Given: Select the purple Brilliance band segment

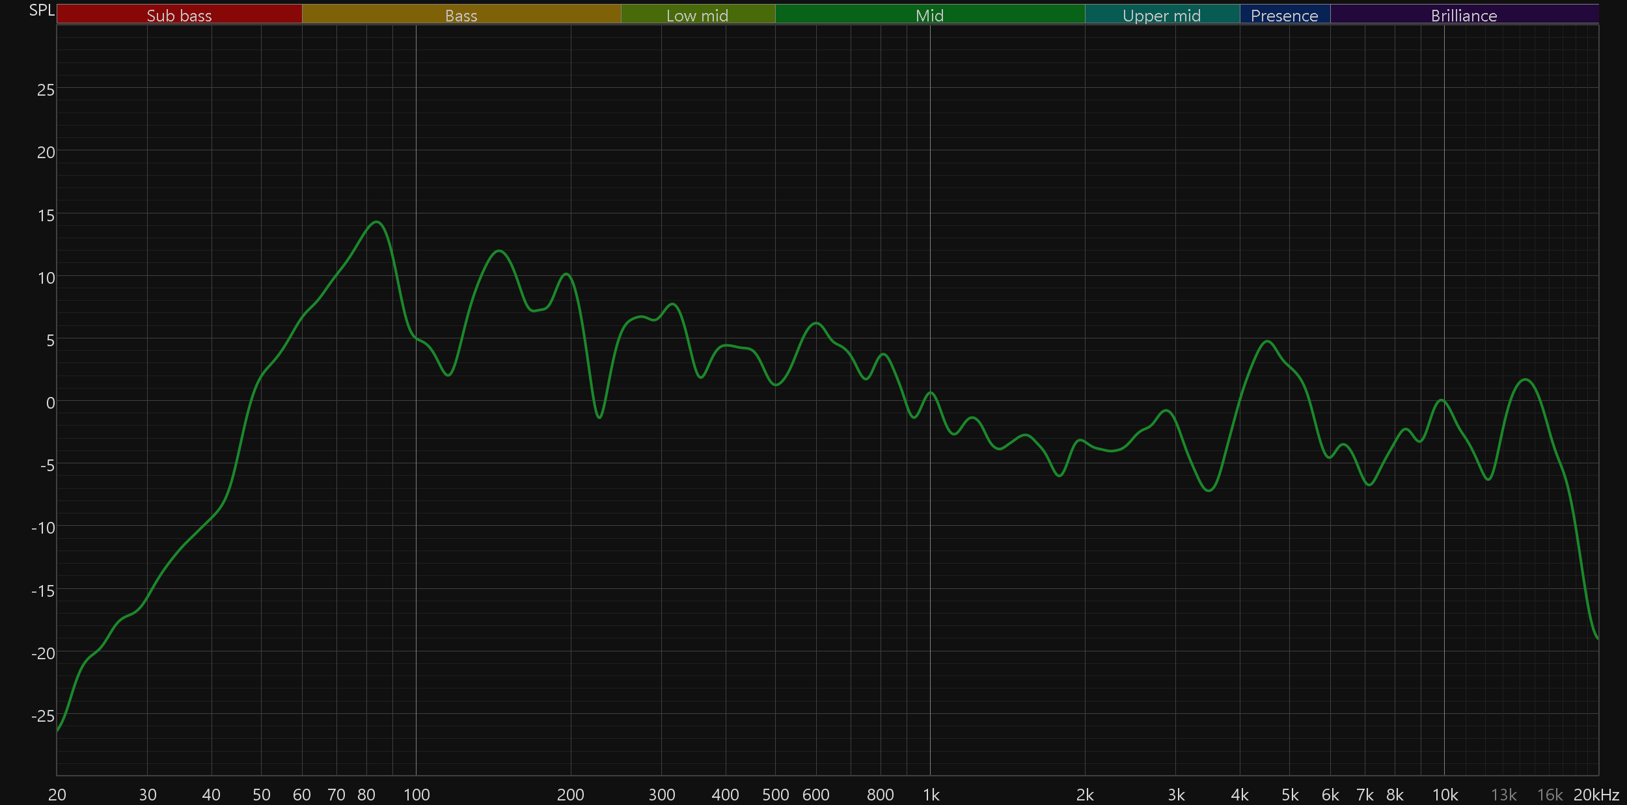Looking at the screenshot, I should pos(1464,15).
